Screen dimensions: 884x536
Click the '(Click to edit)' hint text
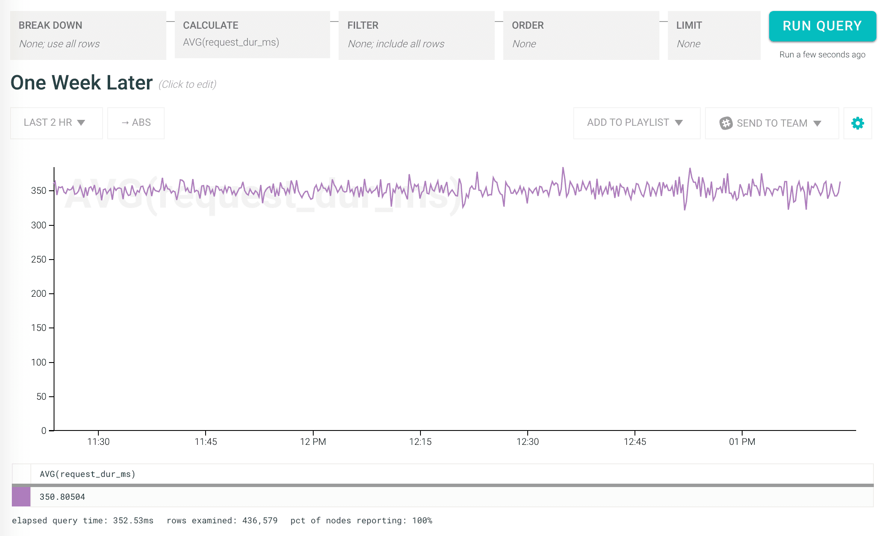(x=187, y=84)
